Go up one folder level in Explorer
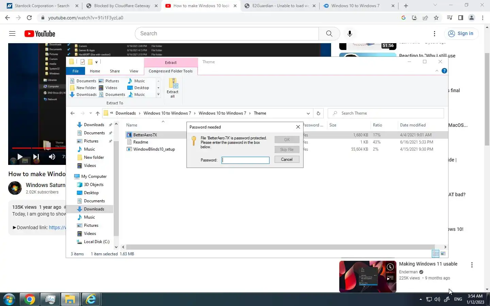 click(98, 113)
